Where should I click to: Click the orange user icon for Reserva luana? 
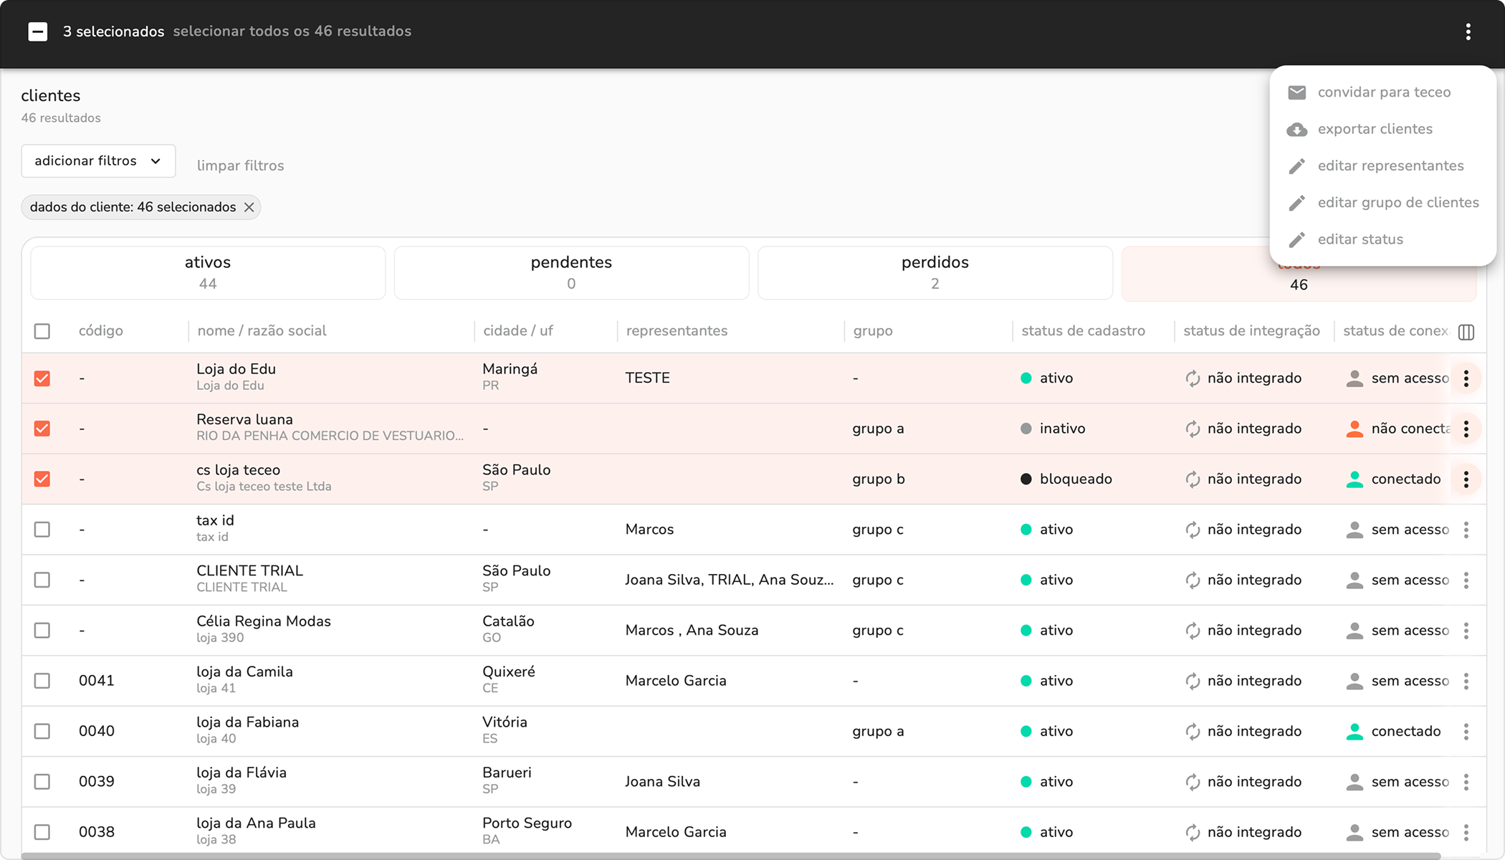tap(1354, 429)
